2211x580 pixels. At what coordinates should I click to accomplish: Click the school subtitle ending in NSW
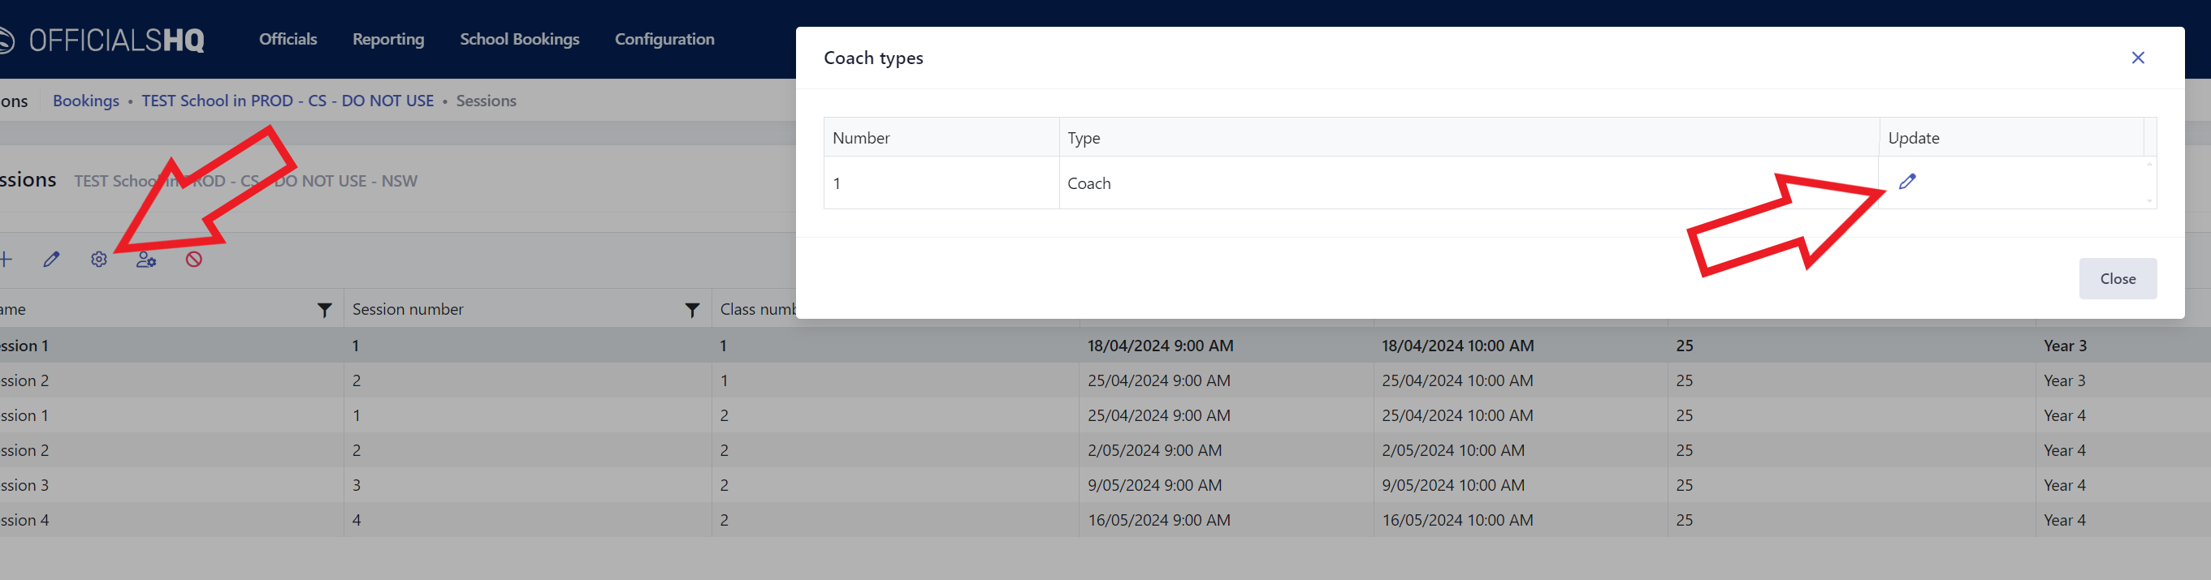(245, 181)
